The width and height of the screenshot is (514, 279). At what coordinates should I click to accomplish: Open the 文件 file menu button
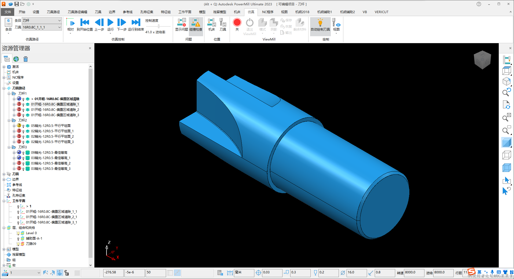tap(8, 12)
